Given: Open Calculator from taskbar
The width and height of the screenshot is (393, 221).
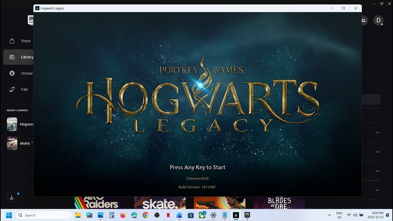Looking at the screenshot, I should (112, 215).
